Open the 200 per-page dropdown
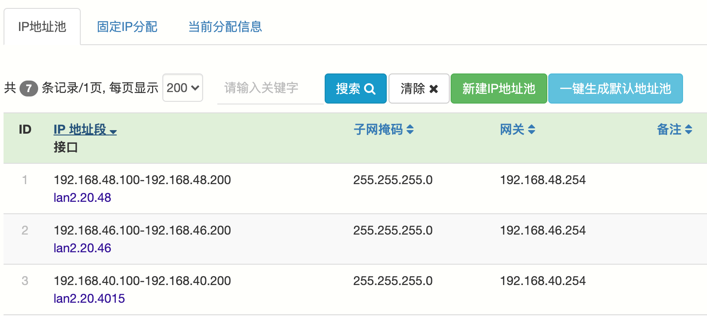The width and height of the screenshot is (707, 316). click(183, 88)
